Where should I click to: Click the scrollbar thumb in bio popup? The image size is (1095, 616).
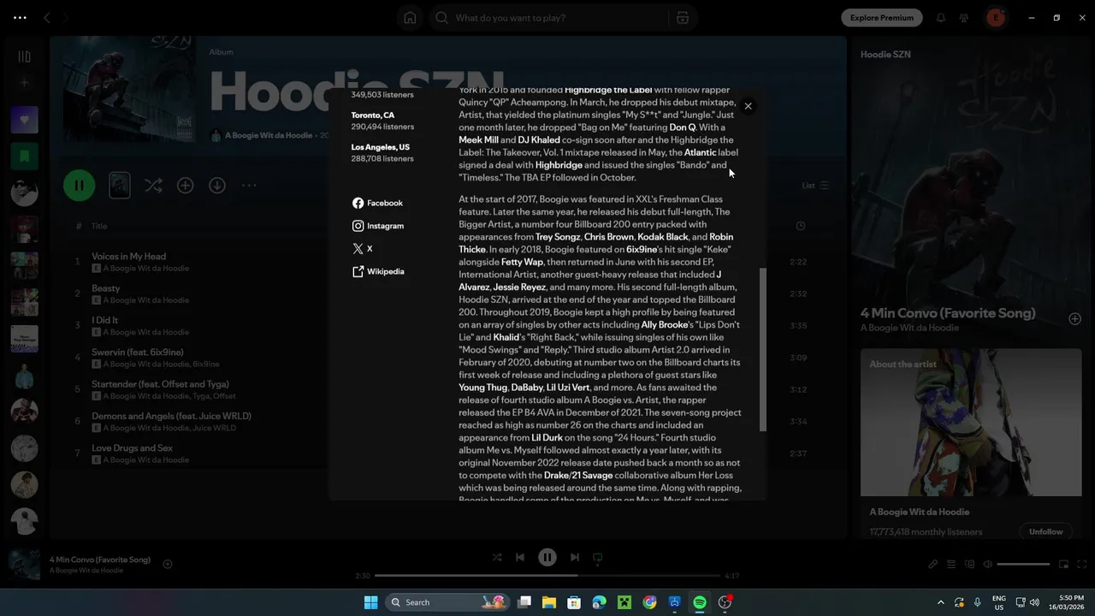pos(762,349)
